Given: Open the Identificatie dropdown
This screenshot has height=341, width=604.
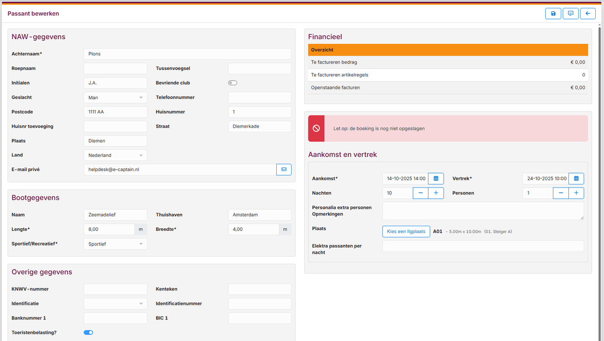Looking at the screenshot, I should point(115,303).
